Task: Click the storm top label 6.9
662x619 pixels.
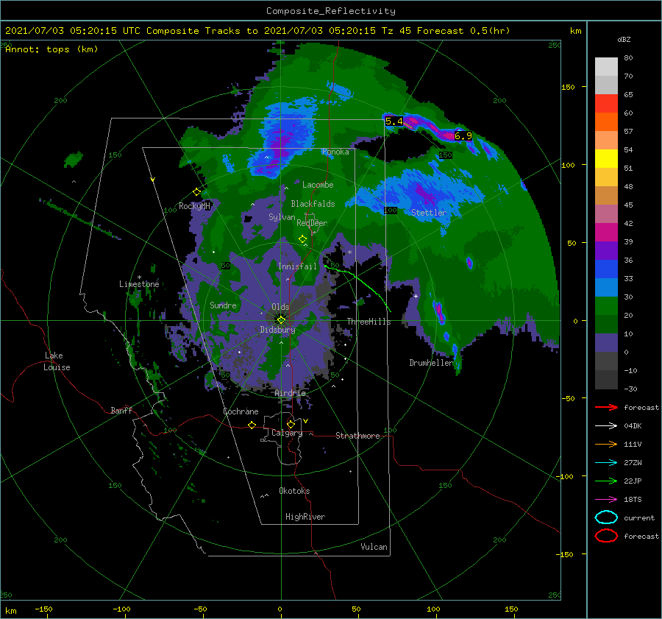Action: [463, 136]
